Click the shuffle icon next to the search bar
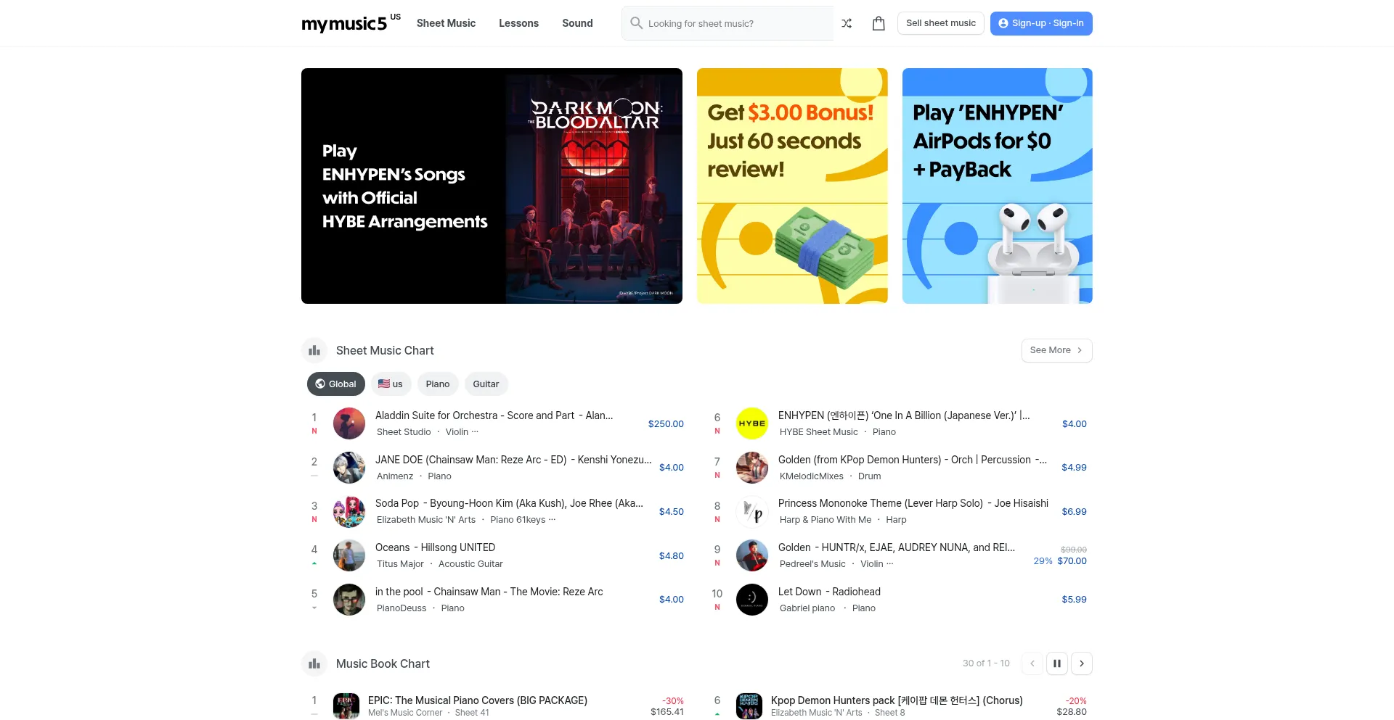Viewport: 1394px width, 720px height. (847, 23)
